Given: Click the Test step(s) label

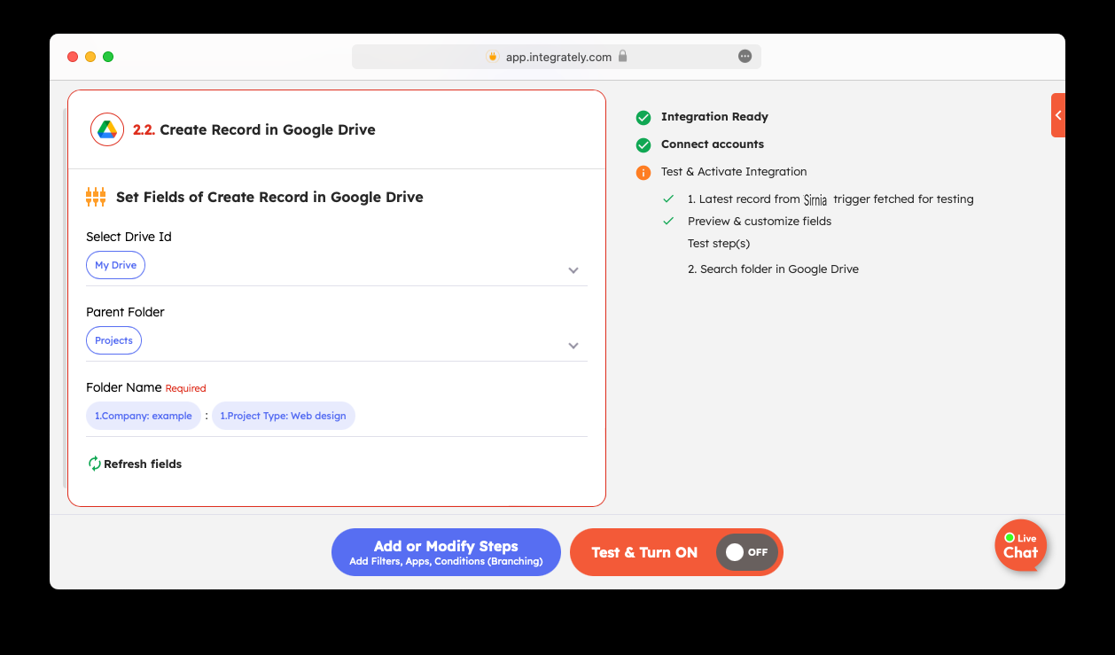Looking at the screenshot, I should [x=719, y=244].
